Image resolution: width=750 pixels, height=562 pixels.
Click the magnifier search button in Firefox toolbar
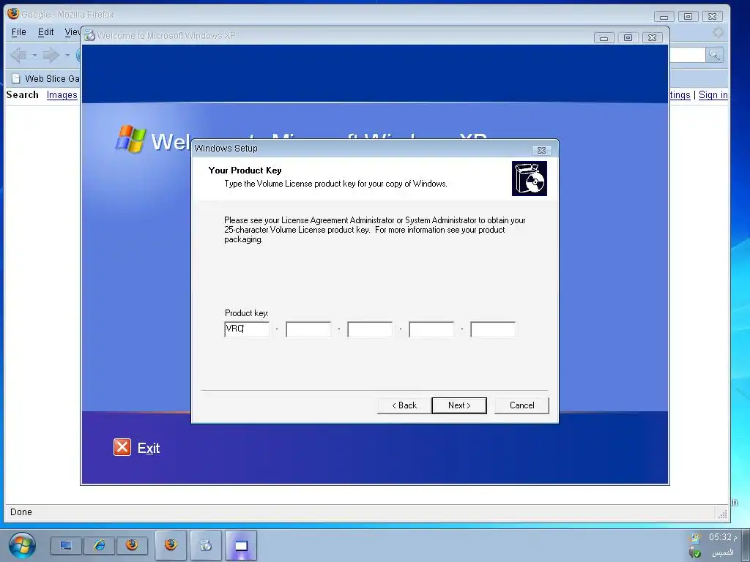(x=714, y=55)
